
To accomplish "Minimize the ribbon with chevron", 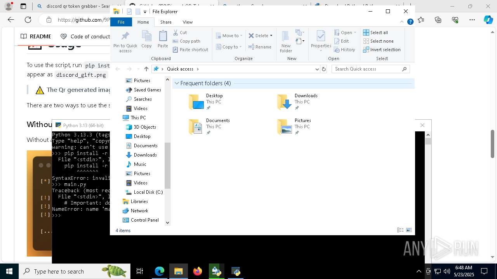I will [x=402, y=22].
